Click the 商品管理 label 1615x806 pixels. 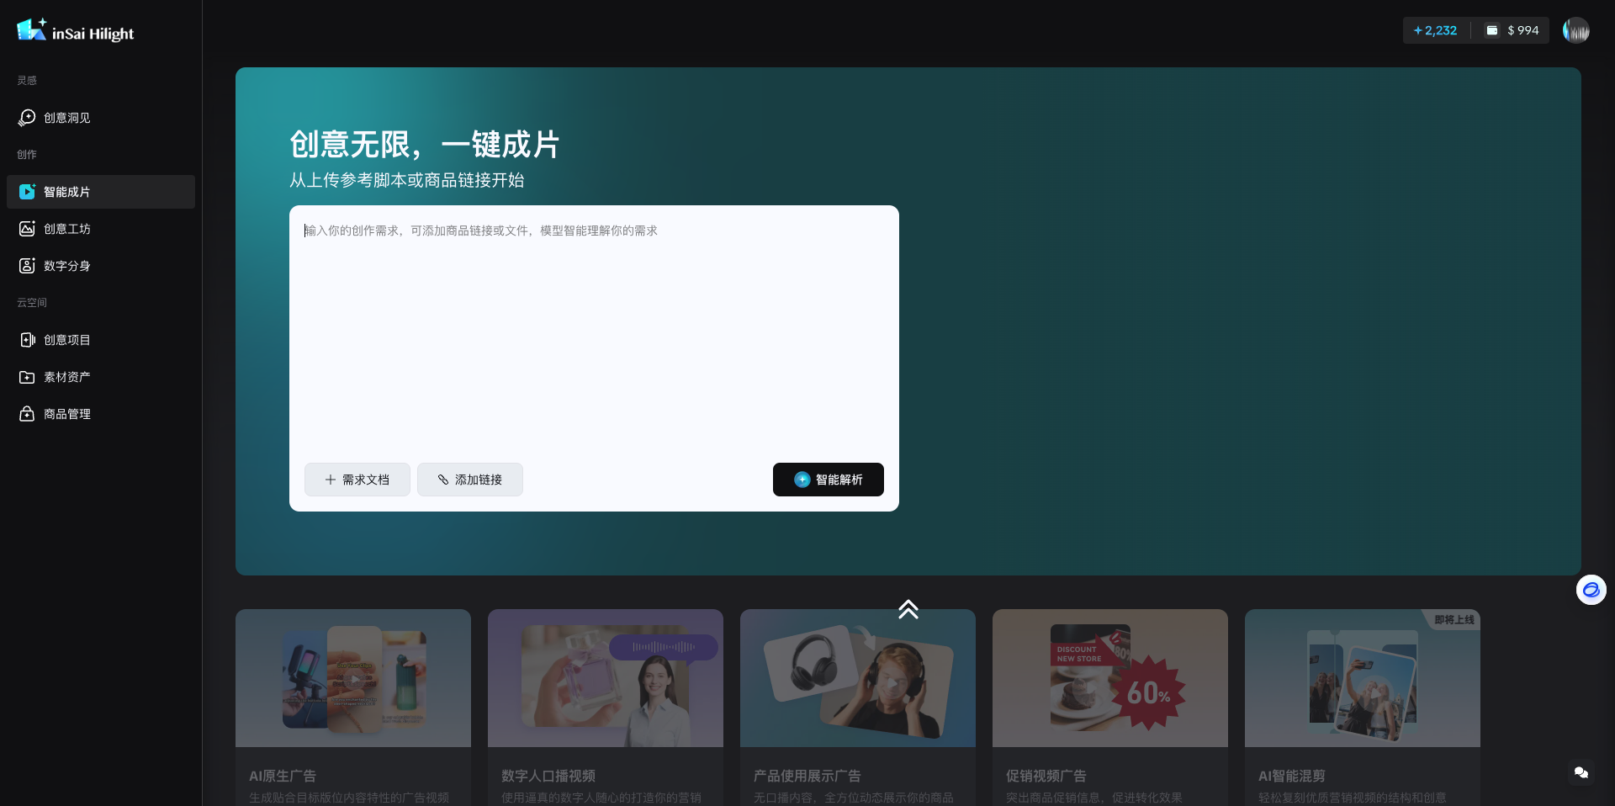[x=67, y=414]
